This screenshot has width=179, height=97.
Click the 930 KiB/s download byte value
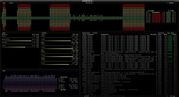tap(73, 79)
